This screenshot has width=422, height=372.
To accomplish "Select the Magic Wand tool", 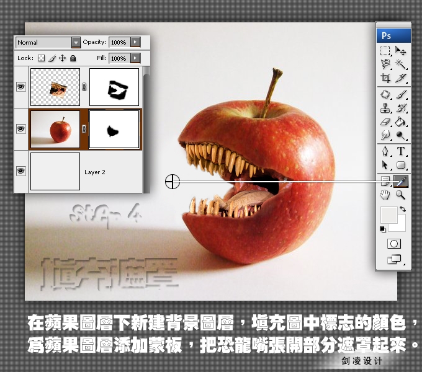I will 400,64.
